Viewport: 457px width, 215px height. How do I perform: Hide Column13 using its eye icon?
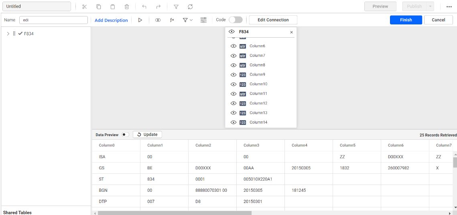tap(233, 113)
